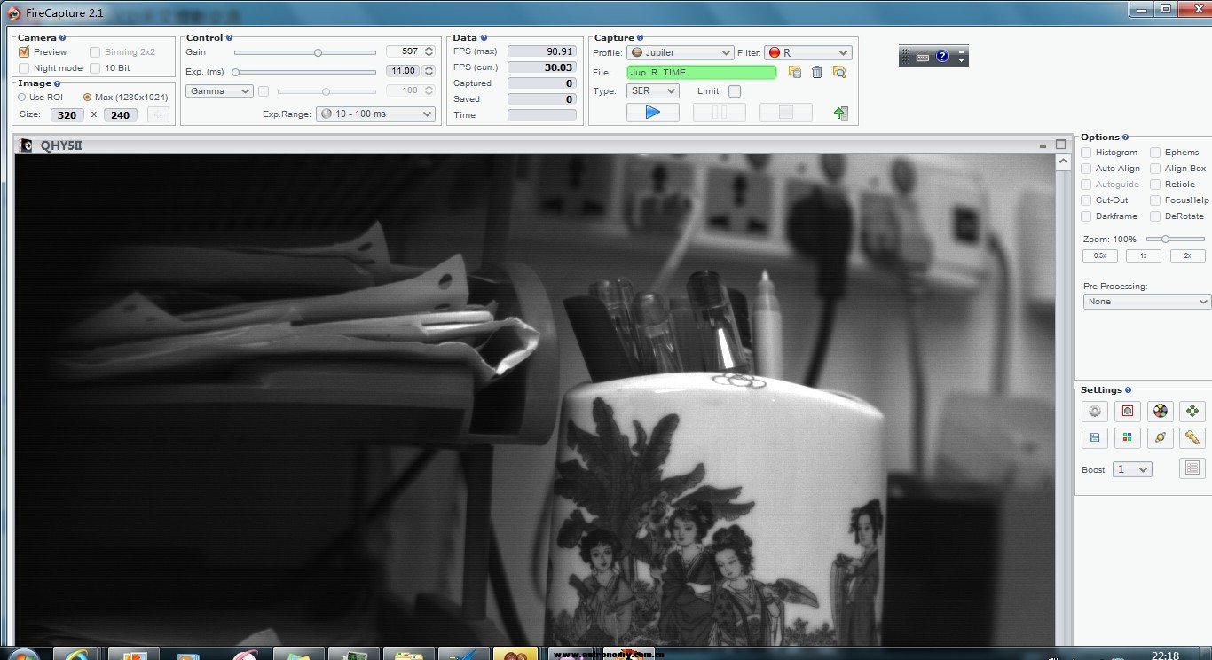
Task: Enable the Cut-Out option
Action: (x=1087, y=200)
